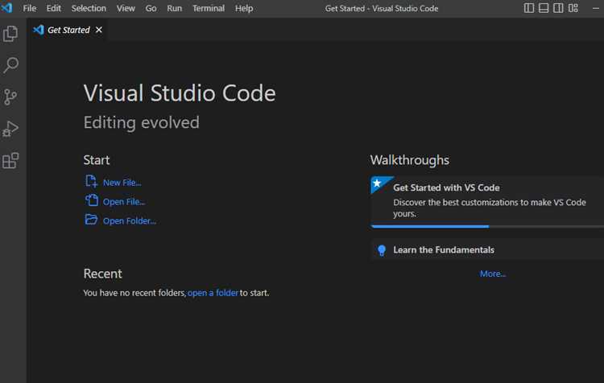The width and height of the screenshot is (604, 383).
Task: Open the Run and Debug view
Action: (10, 129)
